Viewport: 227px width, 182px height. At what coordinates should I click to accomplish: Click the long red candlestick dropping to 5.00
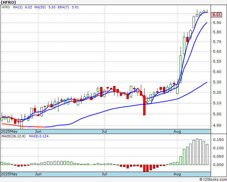coord(144,105)
